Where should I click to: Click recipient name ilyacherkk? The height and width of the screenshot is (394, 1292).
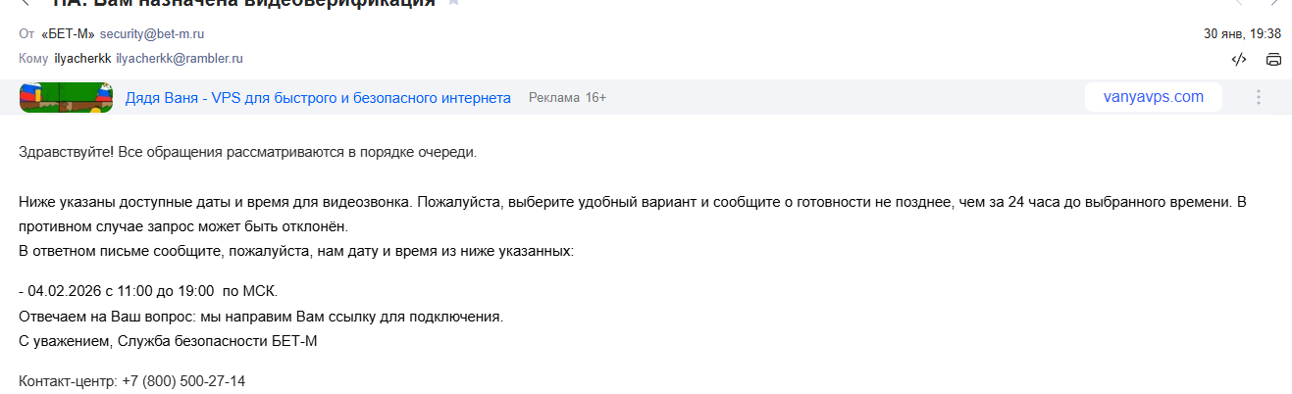[x=82, y=59]
